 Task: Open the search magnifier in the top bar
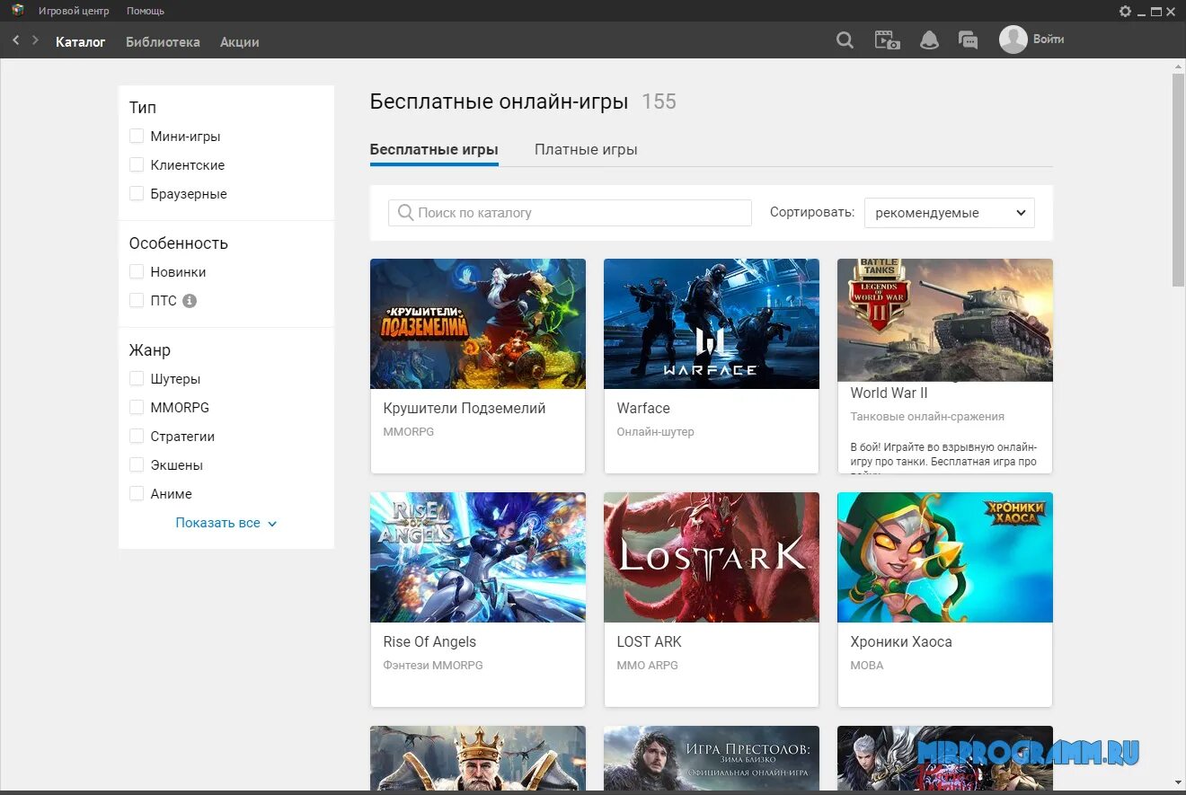[x=845, y=40]
